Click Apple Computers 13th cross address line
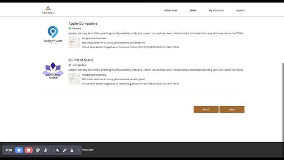The width and height of the screenshot is (284, 160). [113, 43]
